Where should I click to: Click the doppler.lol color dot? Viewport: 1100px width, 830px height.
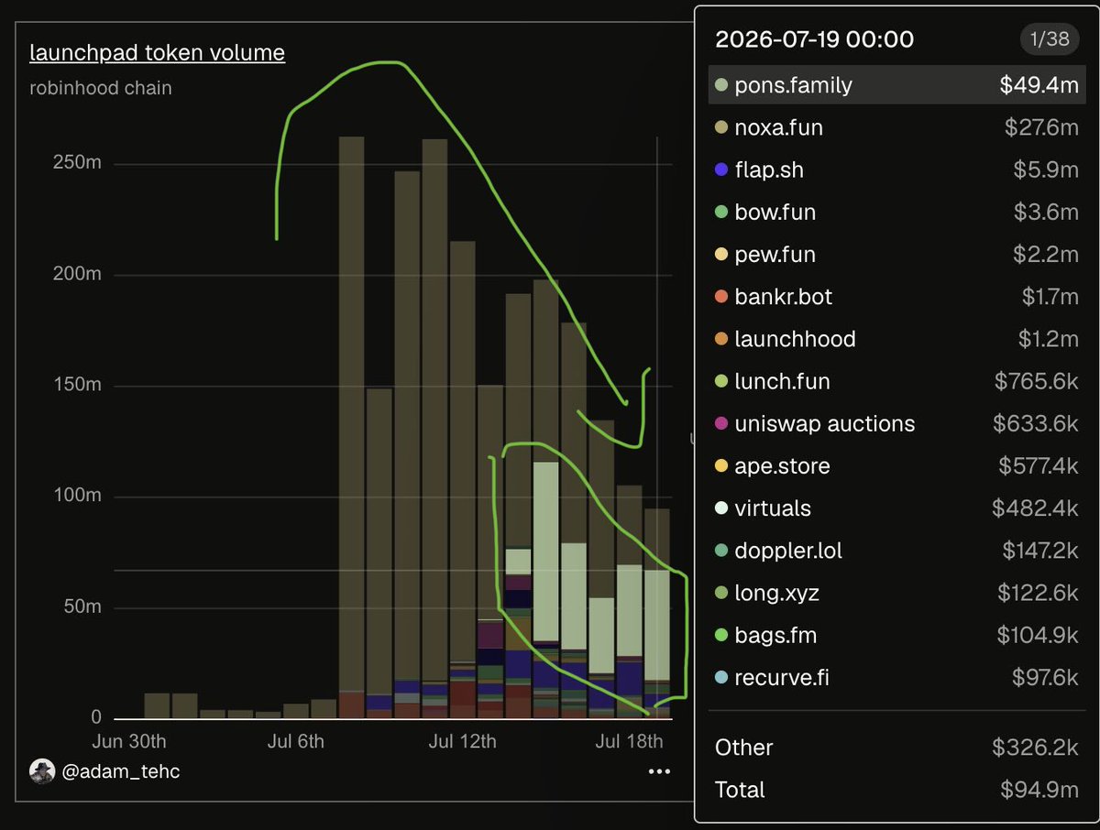coord(721,551)
